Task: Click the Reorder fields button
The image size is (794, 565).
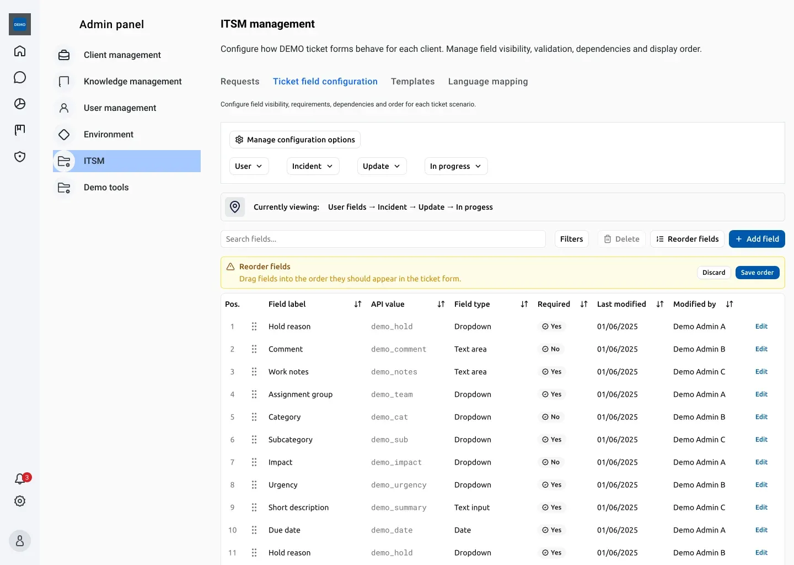Action: 688,239
